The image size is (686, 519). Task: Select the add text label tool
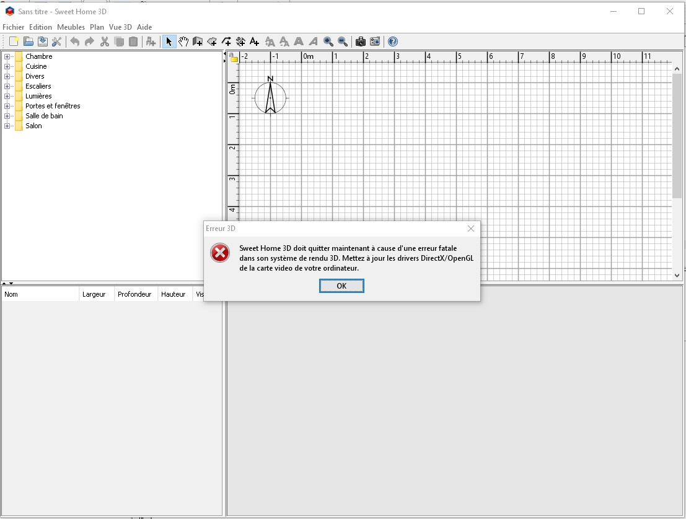(x=255, y=41)
